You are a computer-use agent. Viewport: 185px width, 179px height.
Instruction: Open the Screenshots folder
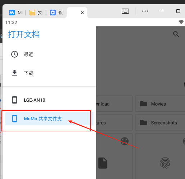point(160,122)
